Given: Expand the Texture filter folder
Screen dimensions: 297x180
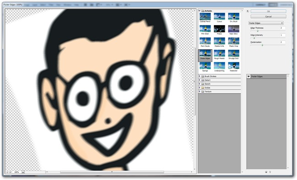Looking at the screenshot, I should [x=200, y=92].
